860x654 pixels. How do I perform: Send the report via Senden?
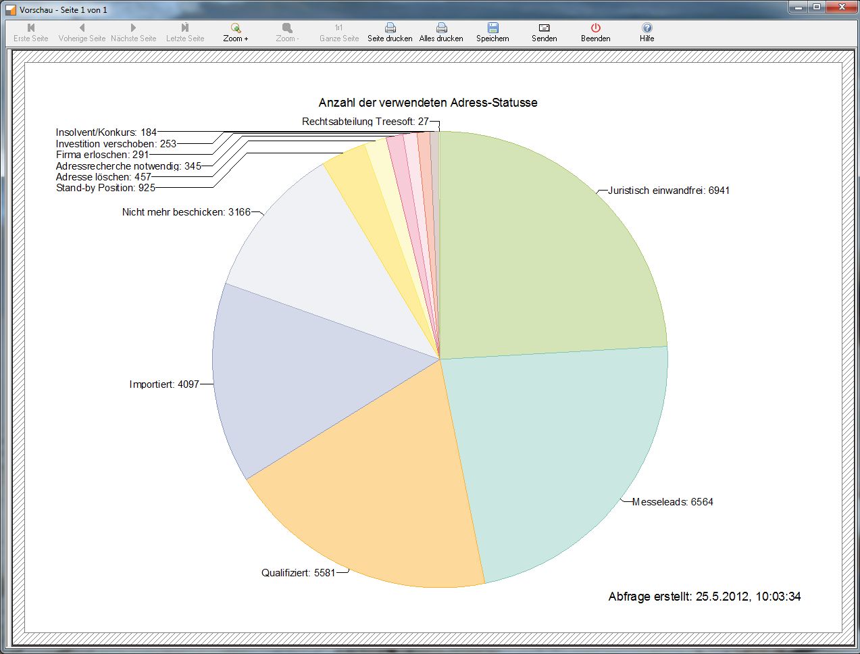pos(544,28)
